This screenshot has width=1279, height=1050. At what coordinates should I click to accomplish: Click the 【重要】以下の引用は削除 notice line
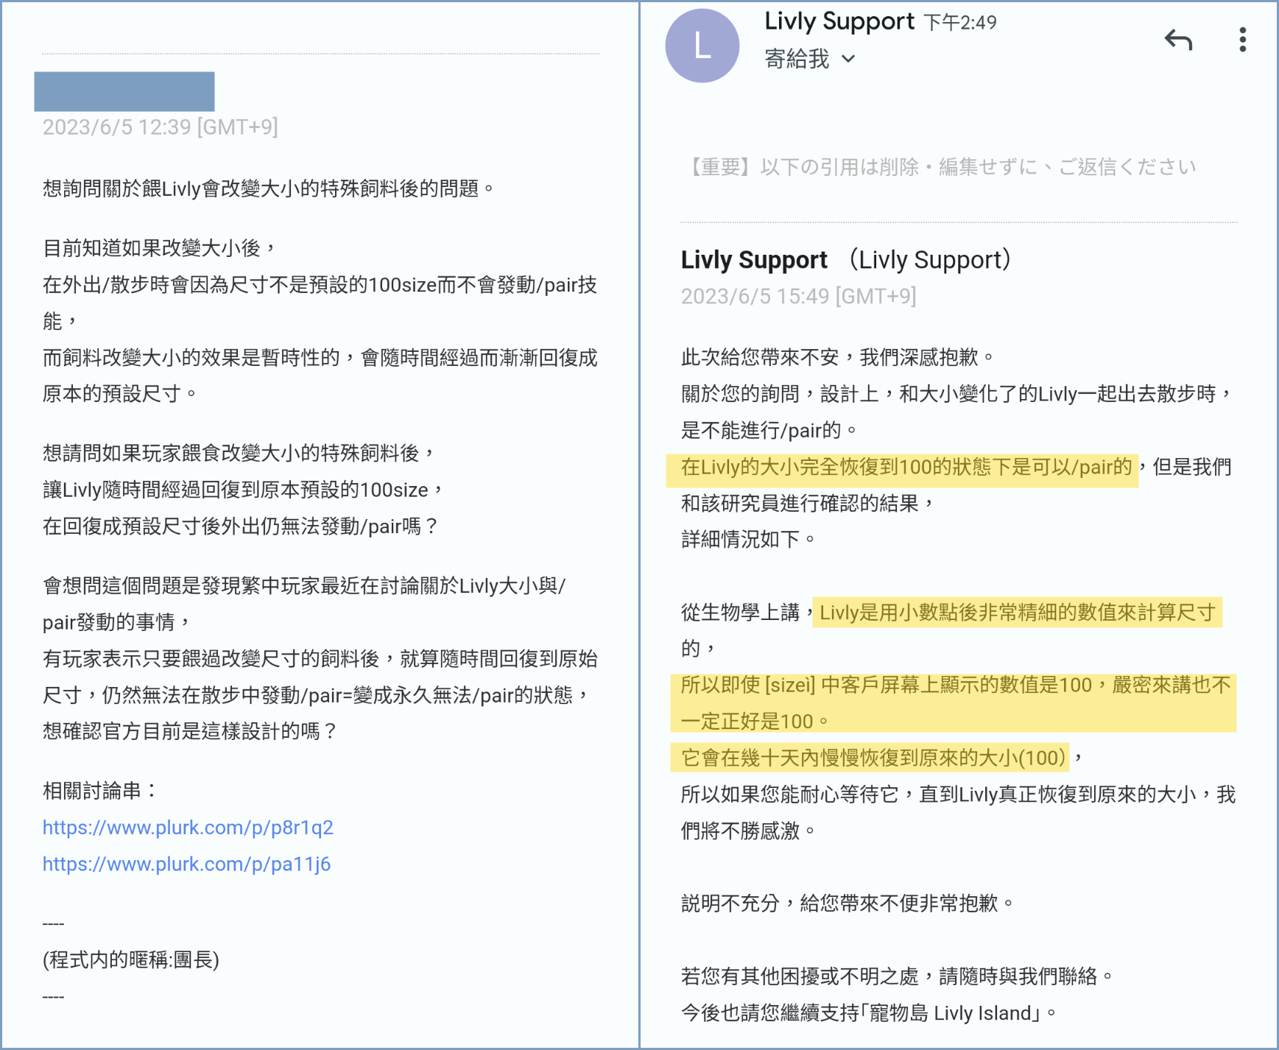[939, 167]
